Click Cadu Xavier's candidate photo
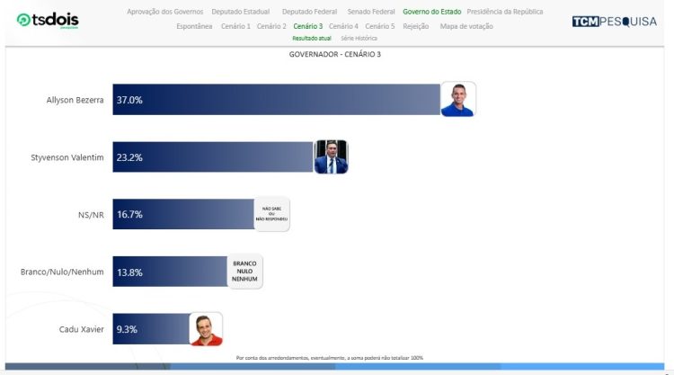The image size is (674, 375). click(x=206, y=329)
